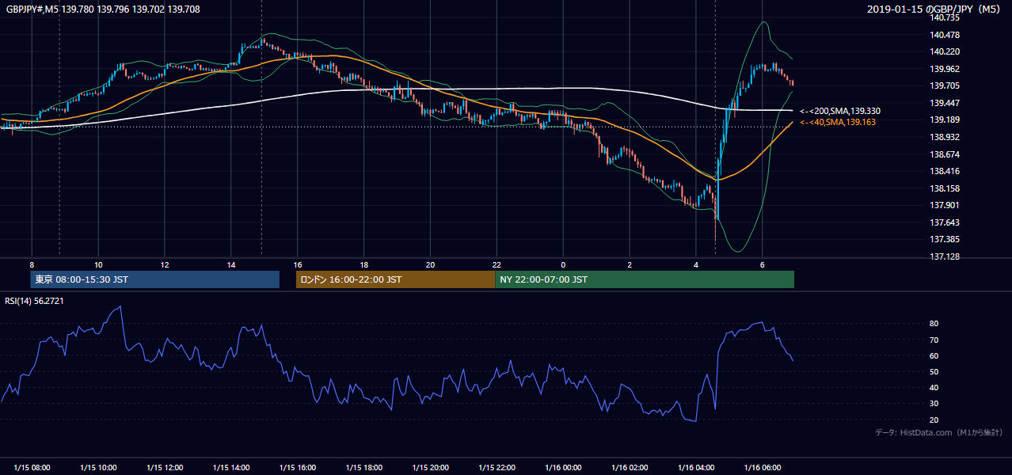
Task: Click the 1/16 02:00 time axis label
Action: [630, 468]
